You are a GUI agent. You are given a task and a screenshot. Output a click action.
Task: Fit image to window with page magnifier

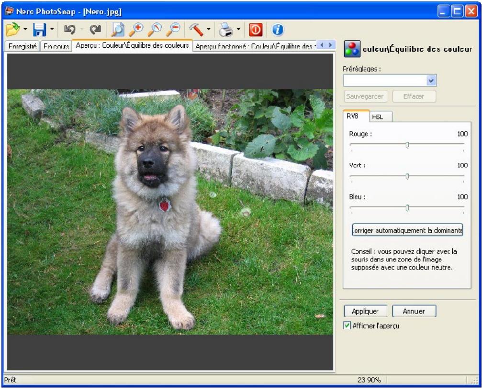pos(118,30)
